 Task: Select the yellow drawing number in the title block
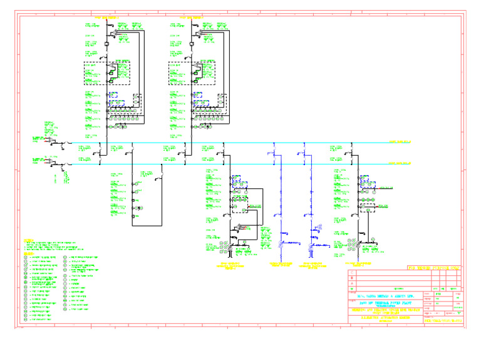(443, 321)
